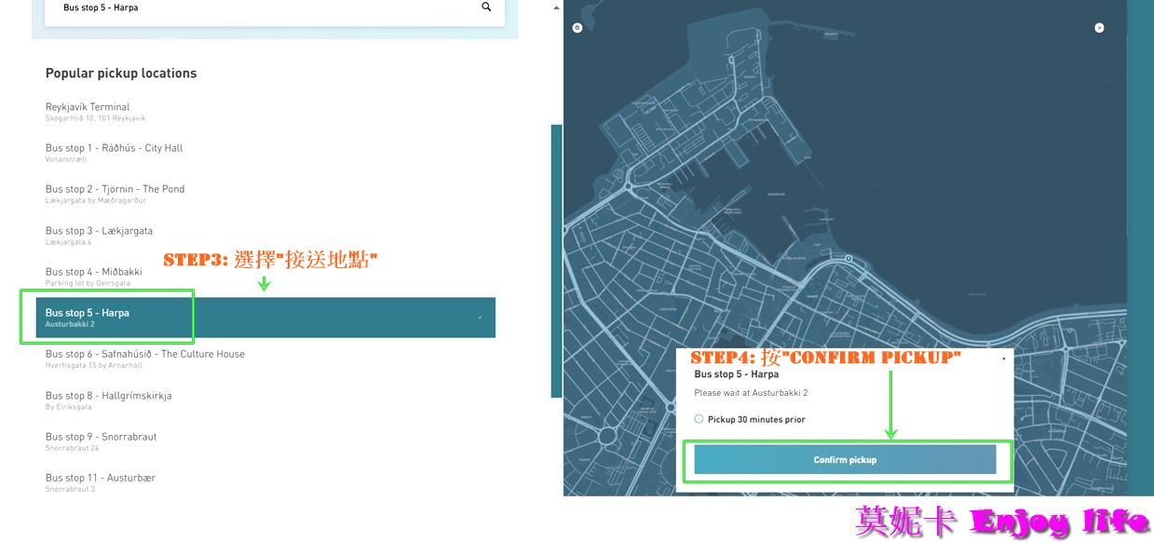
Task: Click the clock icon beside Pickup 30 minutes prior
Action: [x=699, y=419]
